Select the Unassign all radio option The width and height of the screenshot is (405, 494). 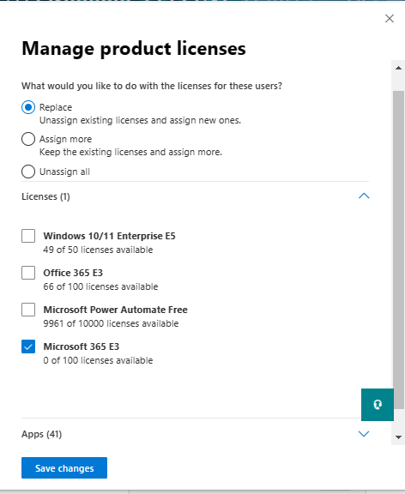(28, 172)
